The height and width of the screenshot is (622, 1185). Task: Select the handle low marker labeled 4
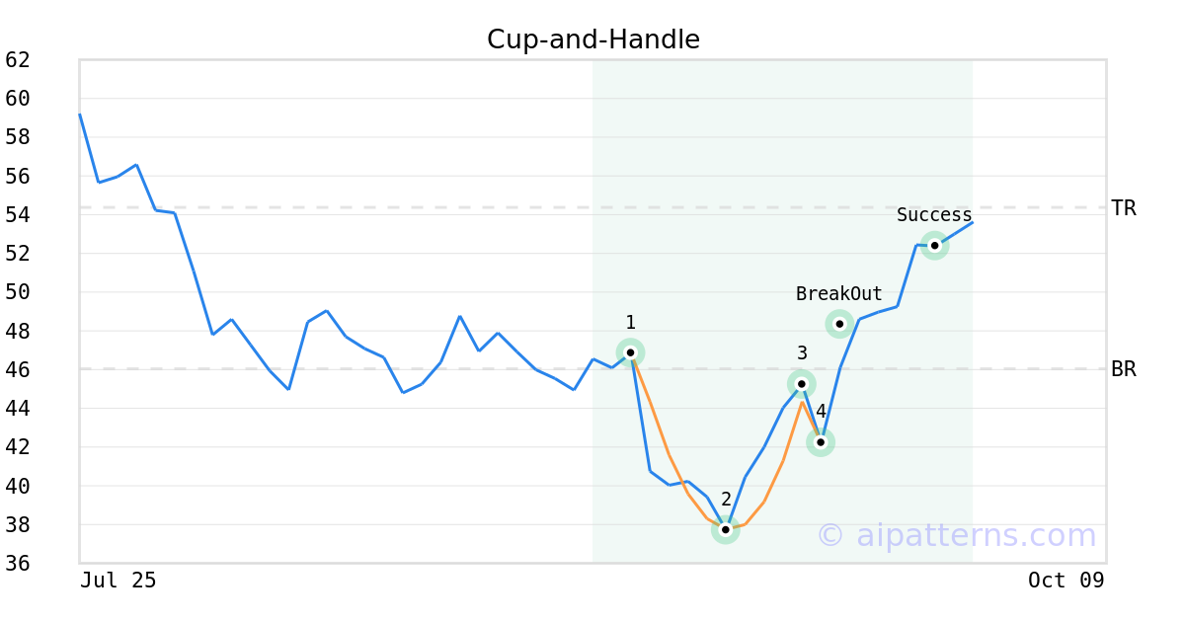click(x=821, y=442)
